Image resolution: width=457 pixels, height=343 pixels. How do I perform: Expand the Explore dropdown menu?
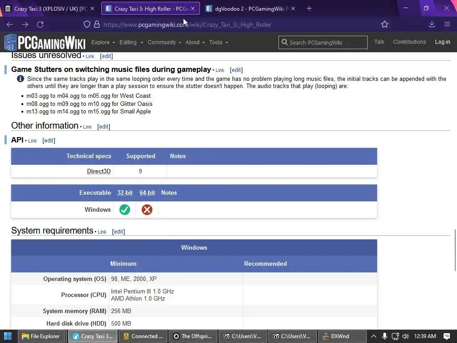click(103, 42)
